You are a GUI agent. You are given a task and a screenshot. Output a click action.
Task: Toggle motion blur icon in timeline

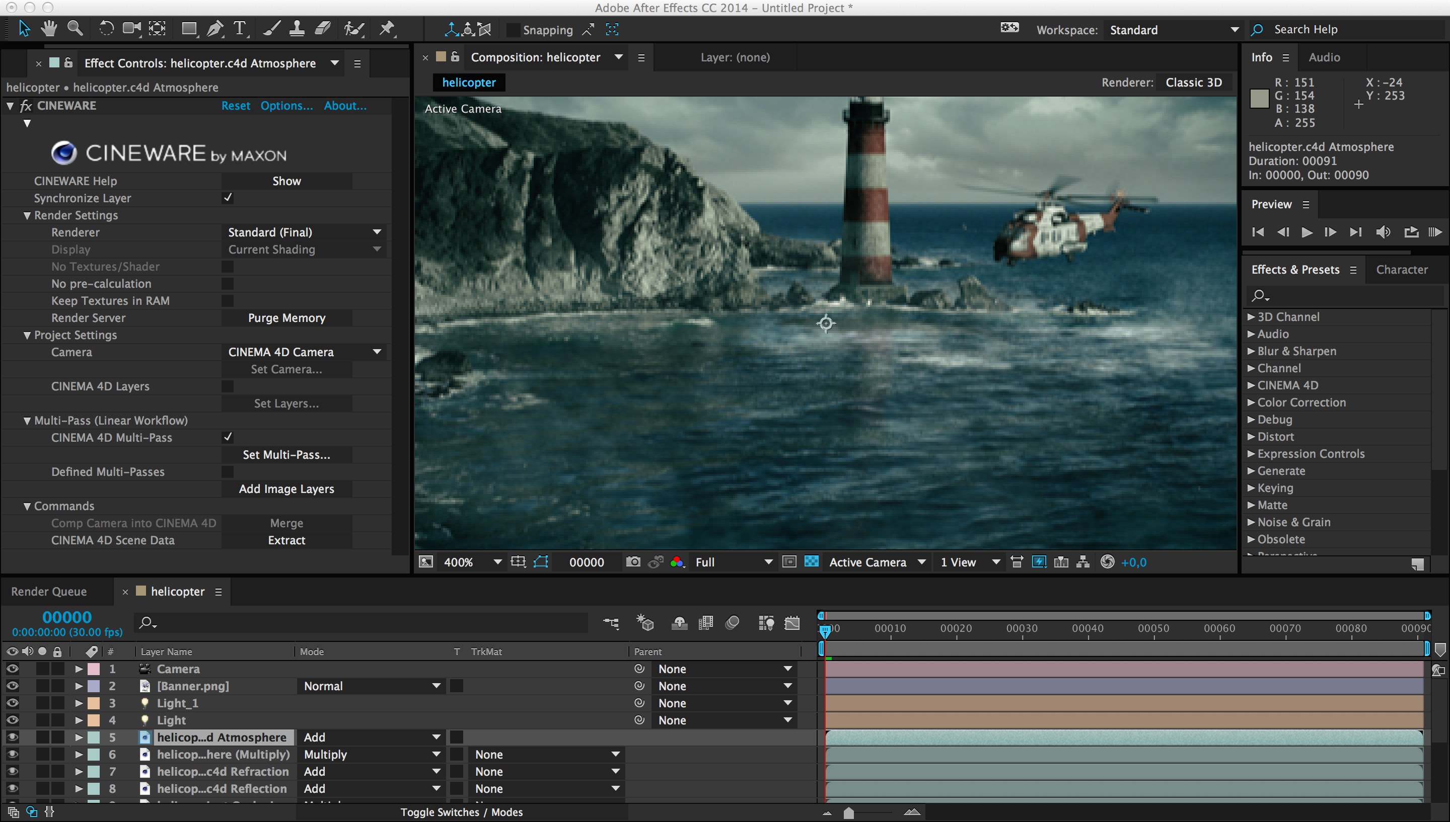[x=732, y=623]
